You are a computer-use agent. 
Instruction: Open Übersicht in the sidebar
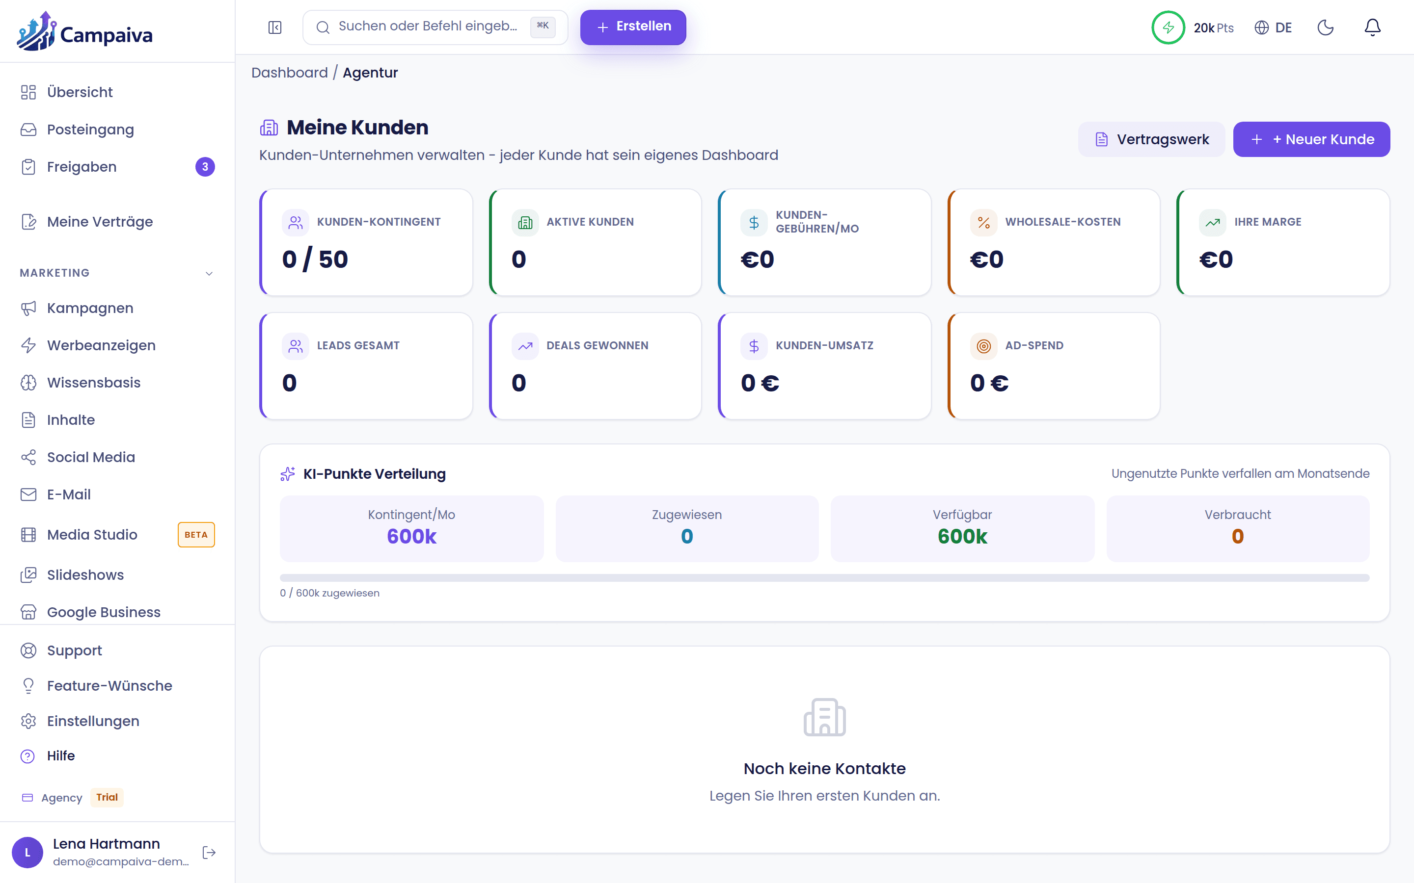pos(117,92)
